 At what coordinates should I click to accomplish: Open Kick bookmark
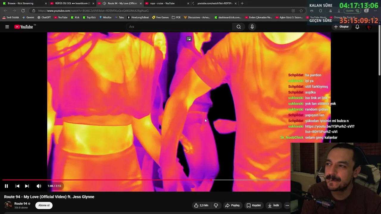(75, 18)
